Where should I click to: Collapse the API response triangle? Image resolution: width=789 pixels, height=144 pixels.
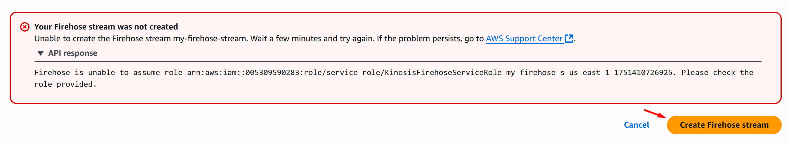[x=40, y=53]
